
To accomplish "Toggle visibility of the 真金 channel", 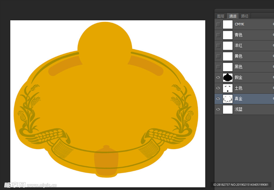I will [218, 99].
